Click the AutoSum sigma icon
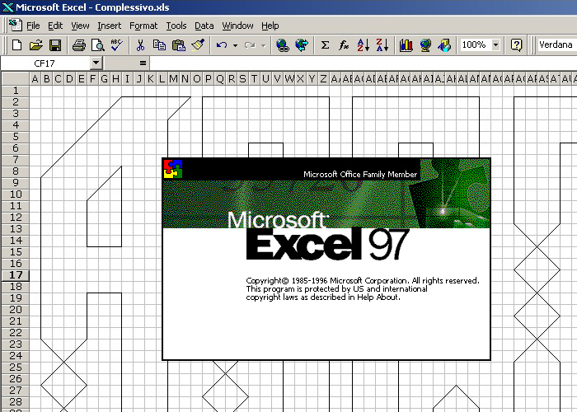Screen dimensions: 577x412 pos(325,45)
